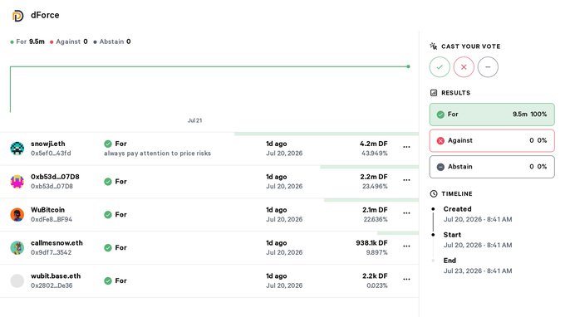Click the green endpoint on the vote chart
The width and height of the screenshot is (565, 317).
click(x=408, y=66)
